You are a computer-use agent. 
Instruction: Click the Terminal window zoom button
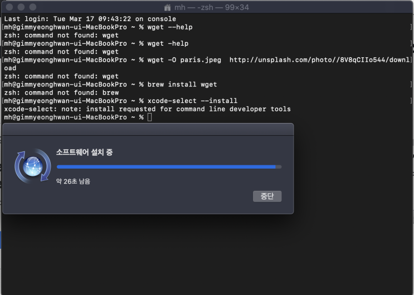(33, 7)
